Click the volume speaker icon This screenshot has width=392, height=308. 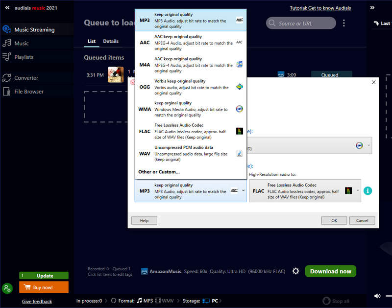pos(377,296)
